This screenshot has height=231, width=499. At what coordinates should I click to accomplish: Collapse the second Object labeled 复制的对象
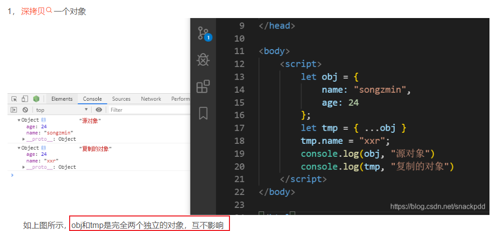[19, 148]
